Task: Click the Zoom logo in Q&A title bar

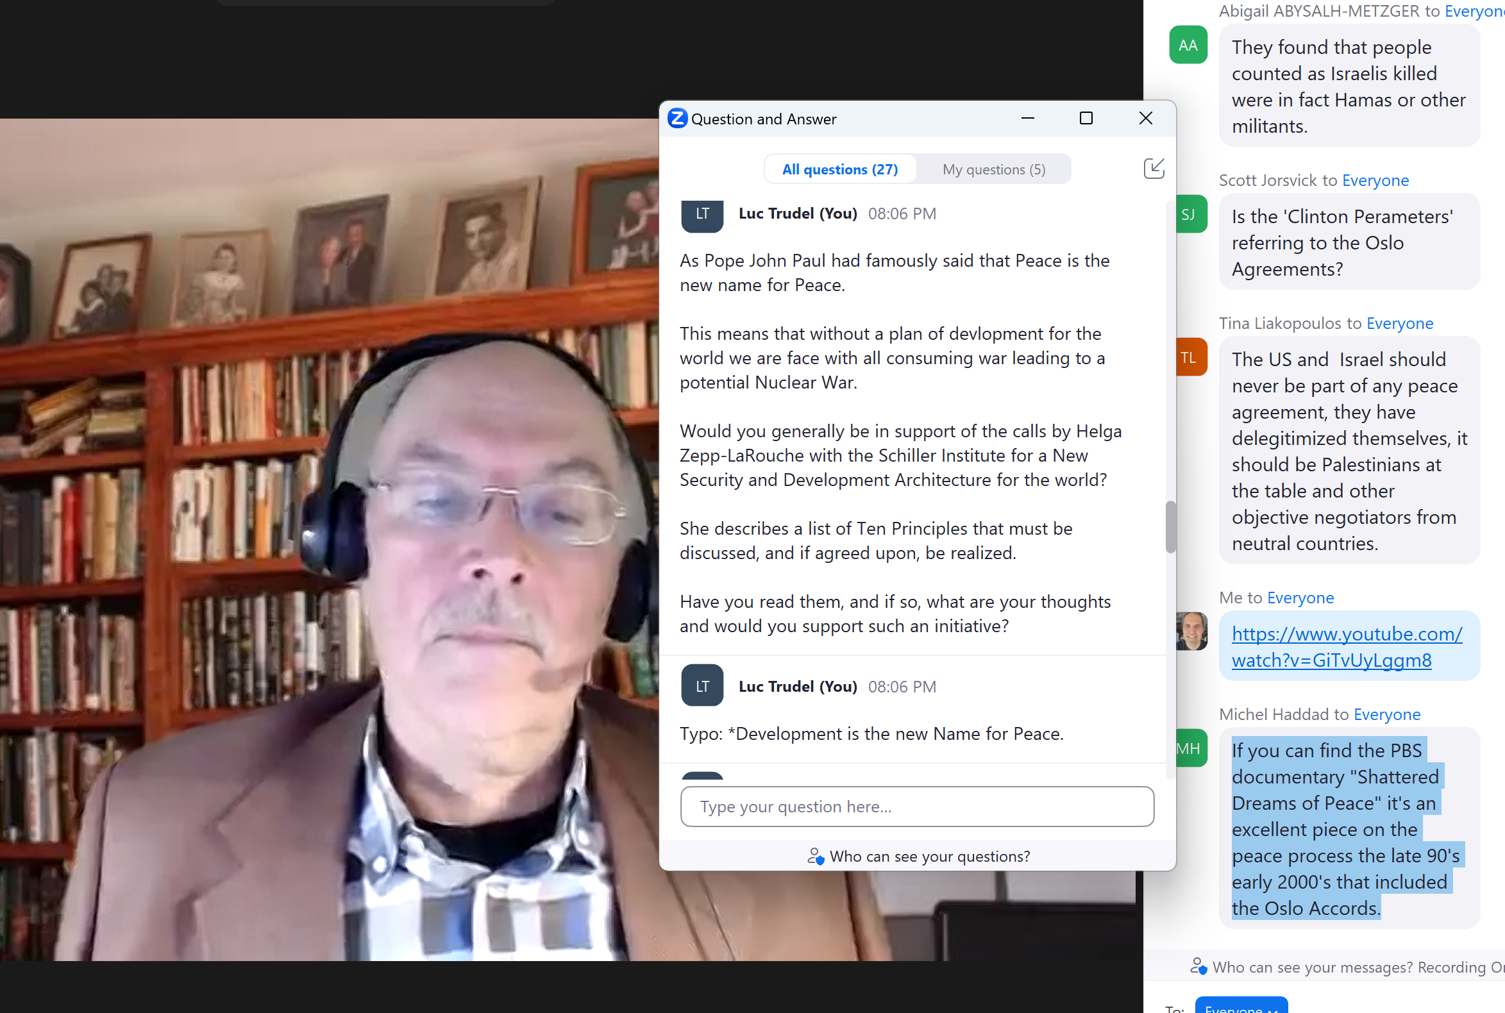Action: [x=677, y=119]
